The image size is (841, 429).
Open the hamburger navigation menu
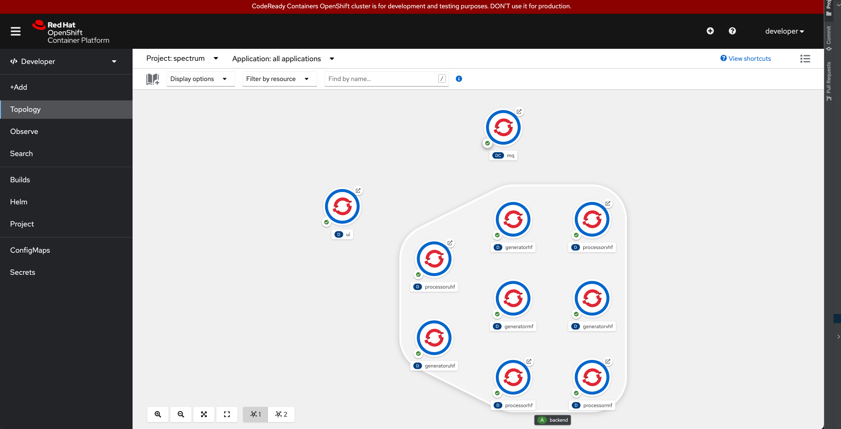tap(16, 31)
